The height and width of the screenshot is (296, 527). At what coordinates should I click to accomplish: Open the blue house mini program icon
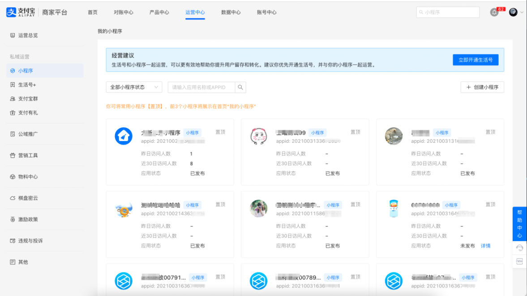[x=123, y=136]
